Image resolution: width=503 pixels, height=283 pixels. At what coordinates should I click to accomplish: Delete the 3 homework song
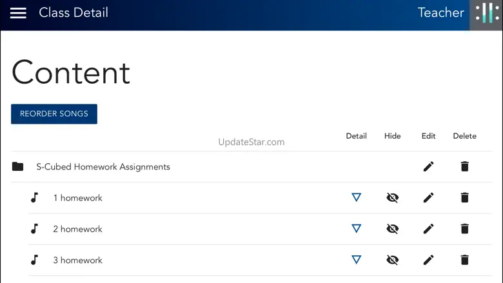(464, 260)
